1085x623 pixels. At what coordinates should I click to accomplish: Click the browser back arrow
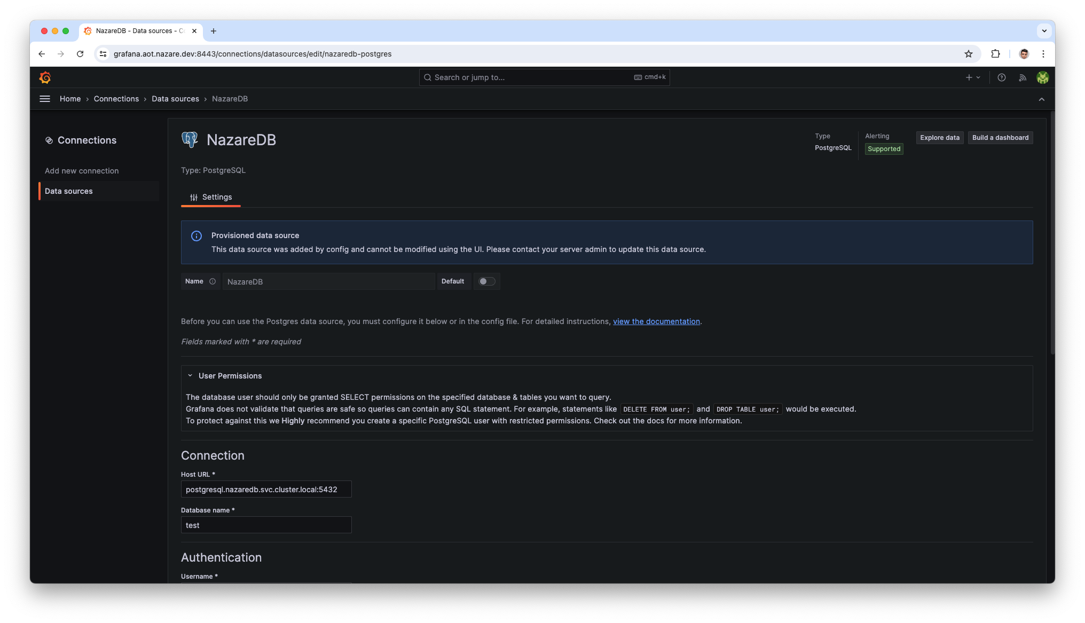click(x=42, y=54)
